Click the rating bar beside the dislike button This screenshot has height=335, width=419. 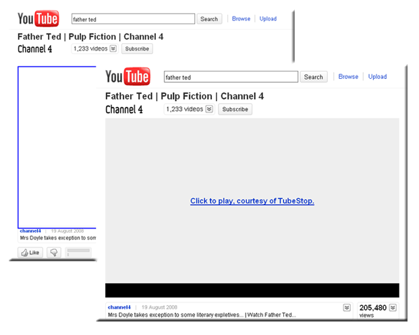click(x=78, y=252)
